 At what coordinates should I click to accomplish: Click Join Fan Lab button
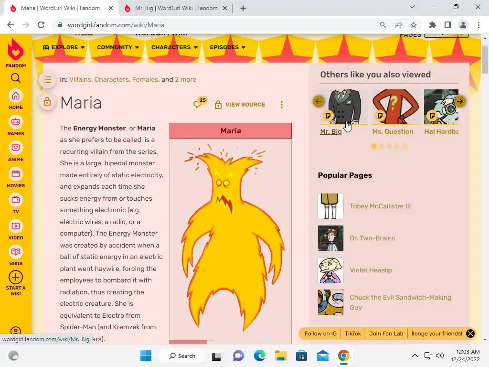coord(386,334)
